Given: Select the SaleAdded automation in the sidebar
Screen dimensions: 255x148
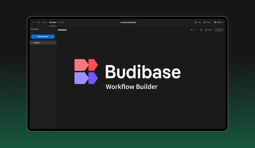Looking at the screenshot, I should click(x=43, y=43).
